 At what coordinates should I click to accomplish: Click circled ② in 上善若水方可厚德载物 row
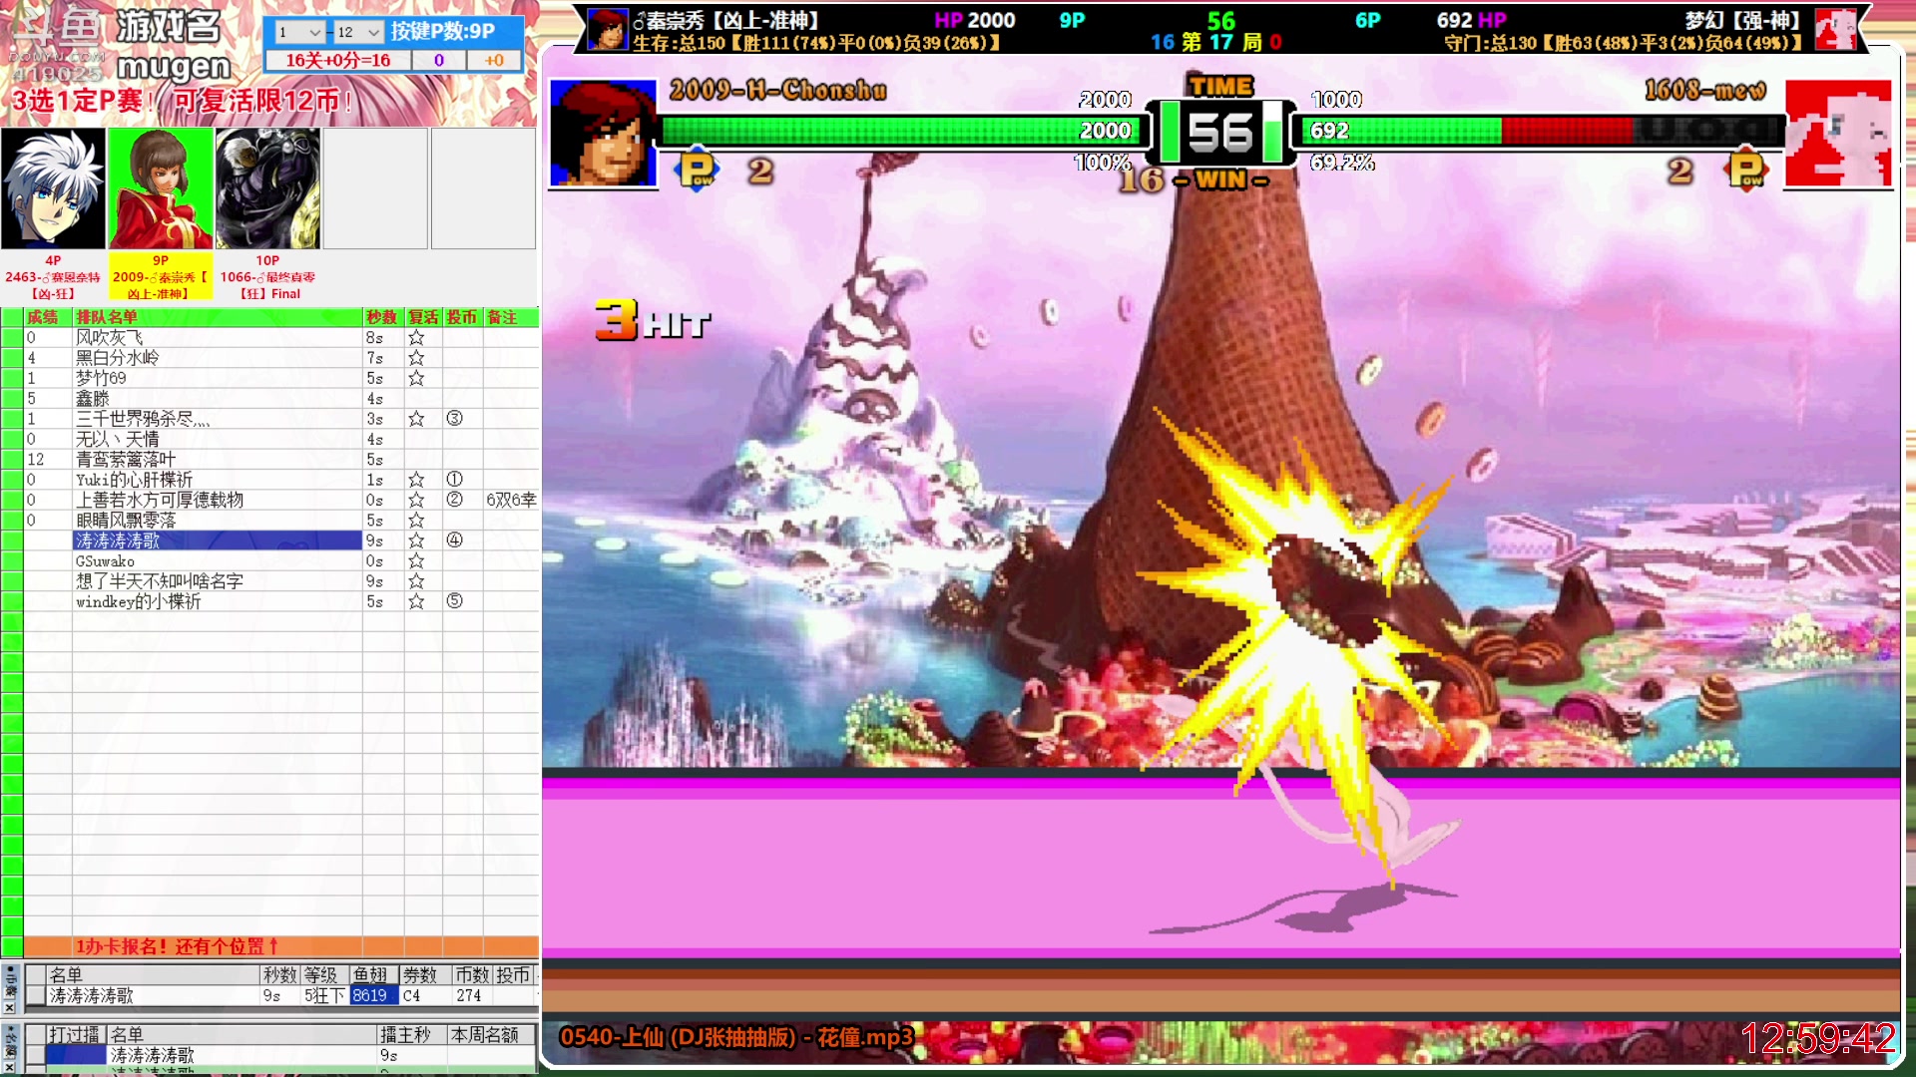(x=454, y=500)
